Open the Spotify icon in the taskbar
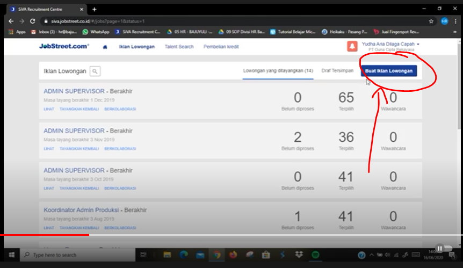 [x=315, y=255]
